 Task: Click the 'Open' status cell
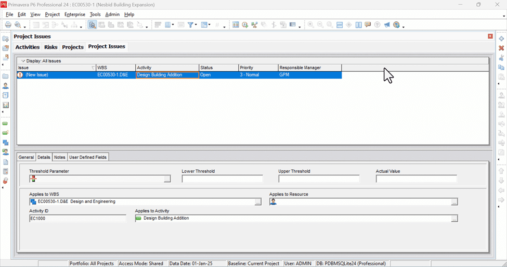(218, 75)
